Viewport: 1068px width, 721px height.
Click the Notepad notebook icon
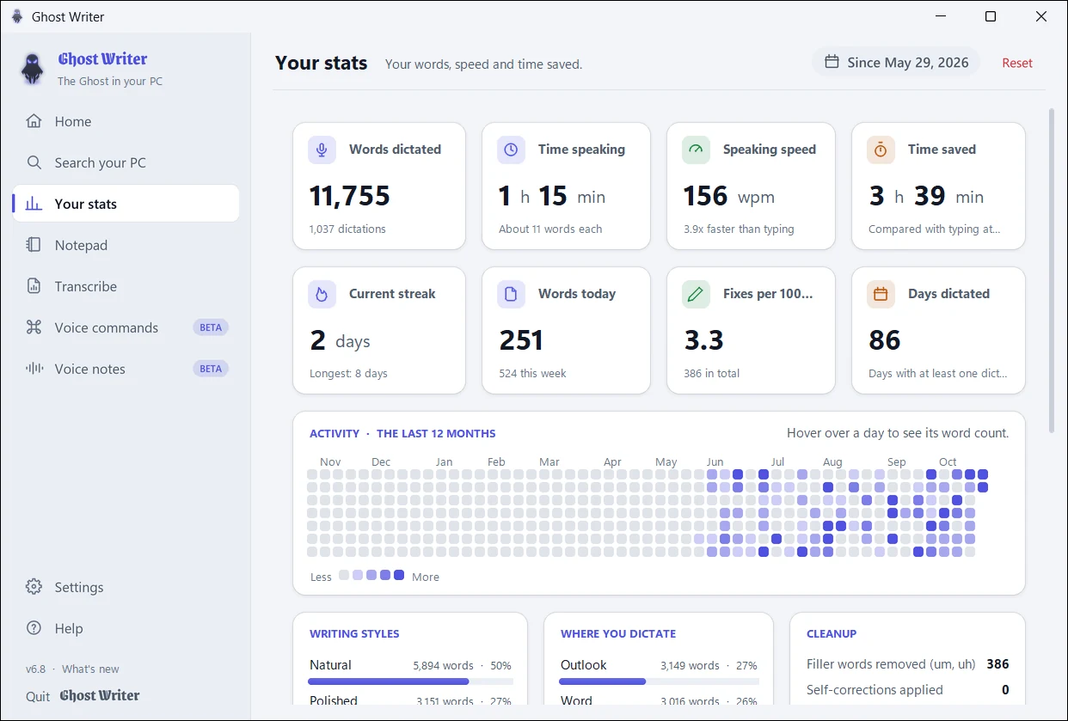pos(34,245)
